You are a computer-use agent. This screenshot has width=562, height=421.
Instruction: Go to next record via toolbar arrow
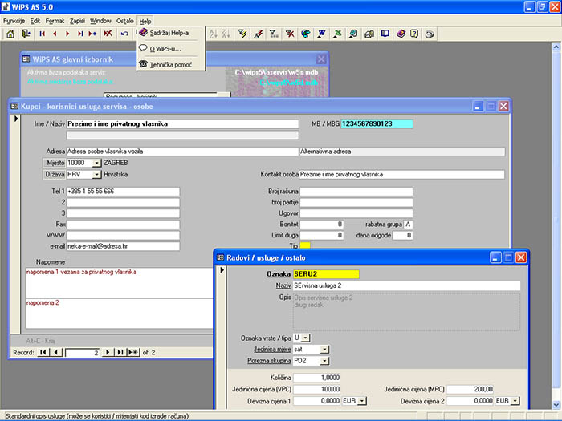(67, 34)
